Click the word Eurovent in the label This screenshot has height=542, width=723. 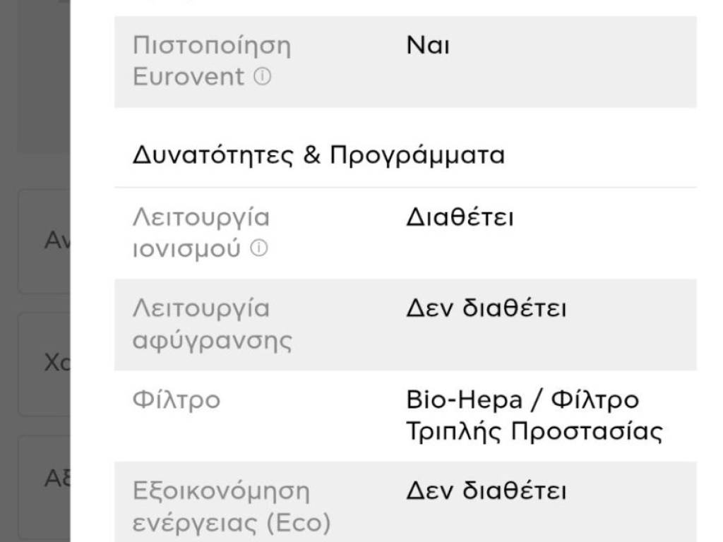(189, 77)
